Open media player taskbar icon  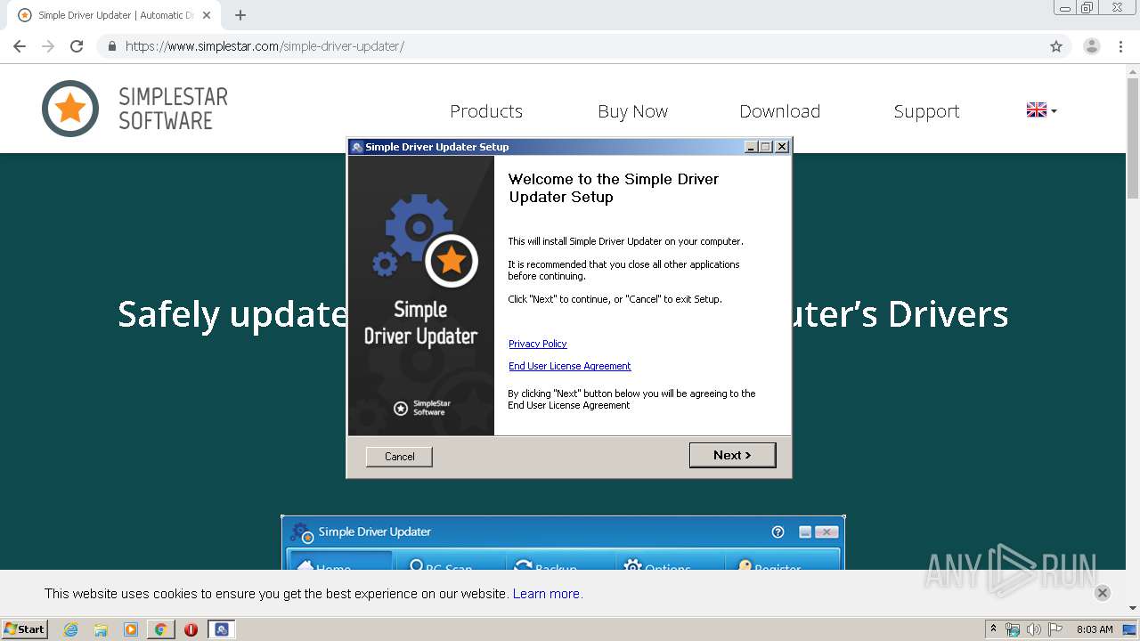pos(131,629)
